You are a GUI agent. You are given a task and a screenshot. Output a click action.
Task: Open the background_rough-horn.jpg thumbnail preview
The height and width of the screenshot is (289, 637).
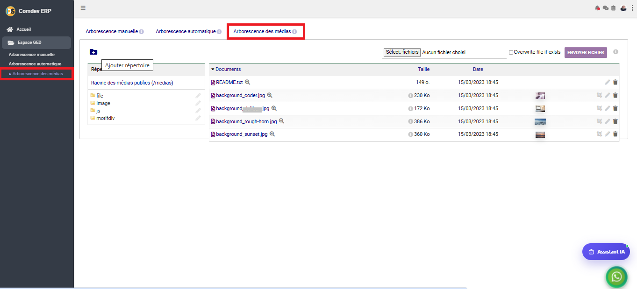540,121
